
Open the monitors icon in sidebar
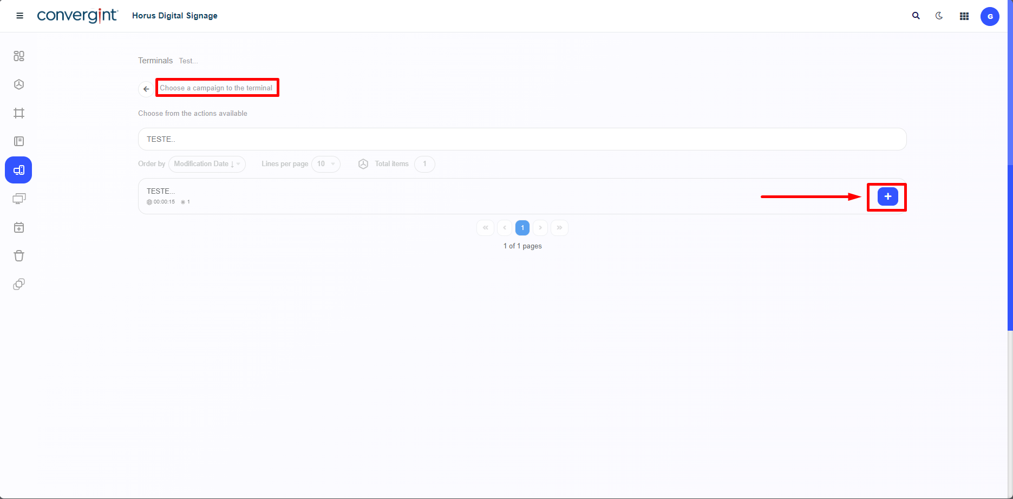[x=19, y=199]
